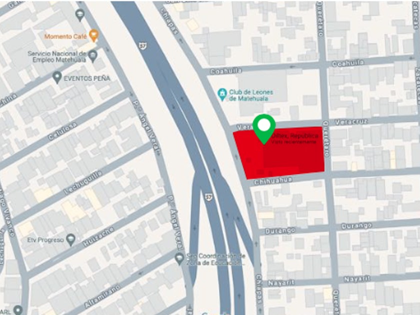Click the Momento Café orange pin icon
420x315 pixels.
(x=93, y=35)
